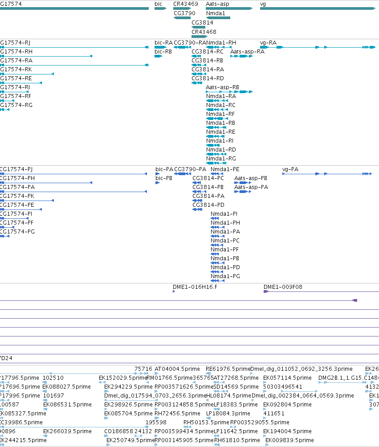Click the EK009839.5prime EST label
Screen dimensions: 379x447
(x=289, y=440)
